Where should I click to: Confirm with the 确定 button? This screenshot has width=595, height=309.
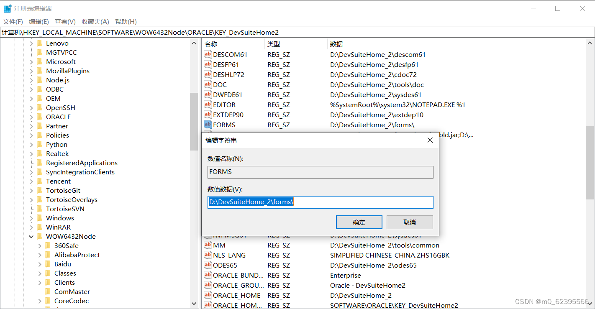[x=359, y=222]
